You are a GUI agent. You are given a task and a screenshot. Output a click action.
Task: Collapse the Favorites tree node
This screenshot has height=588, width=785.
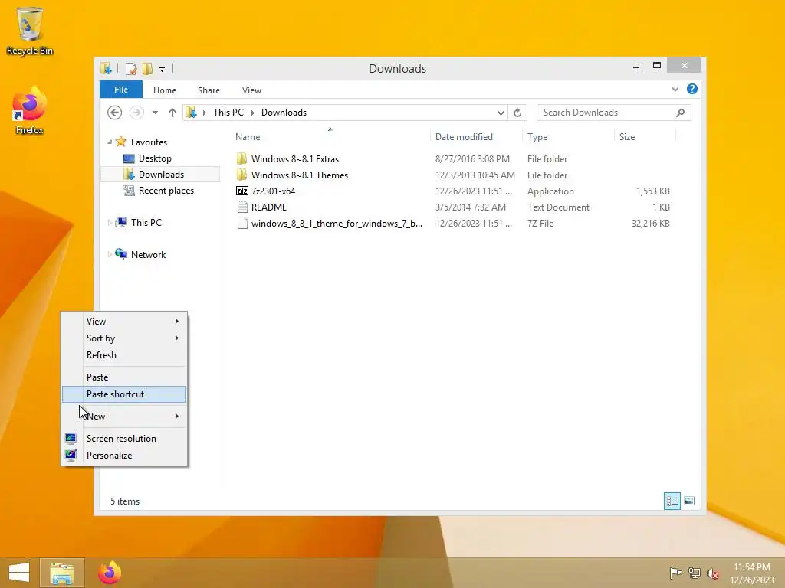tap(110, 142)
